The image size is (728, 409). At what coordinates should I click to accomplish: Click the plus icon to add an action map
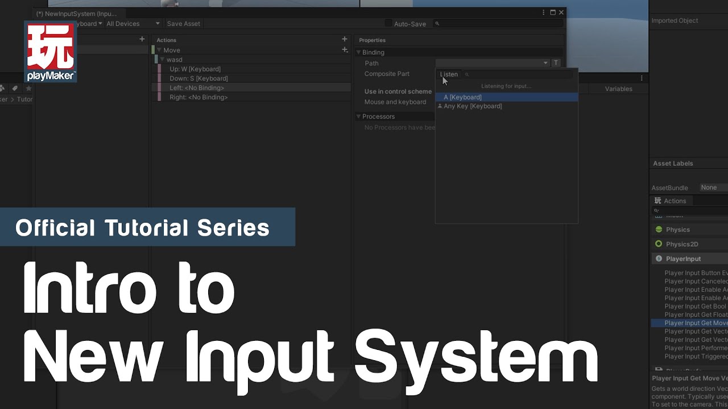pyautogui.click(x=142, y=39)
